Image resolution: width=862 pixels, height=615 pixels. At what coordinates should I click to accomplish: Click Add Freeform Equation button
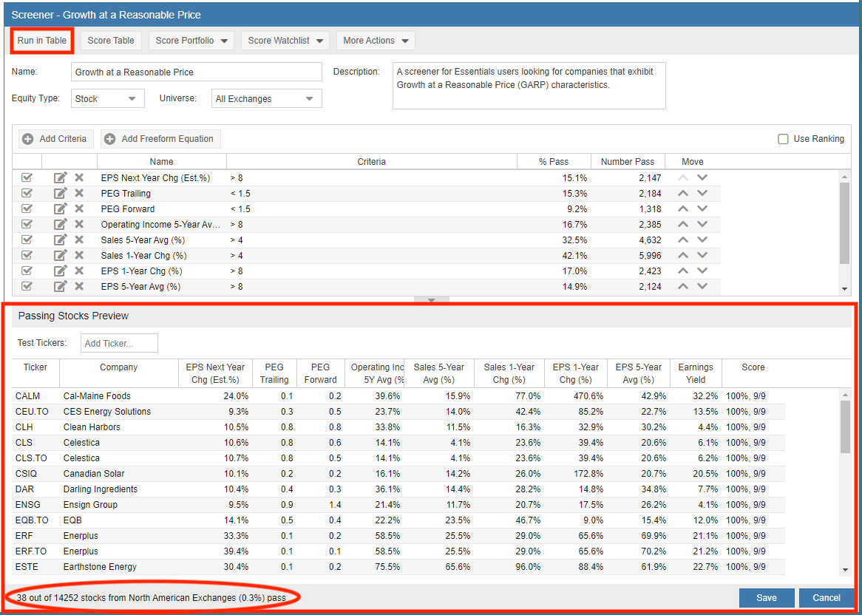[x=160, y=139]
